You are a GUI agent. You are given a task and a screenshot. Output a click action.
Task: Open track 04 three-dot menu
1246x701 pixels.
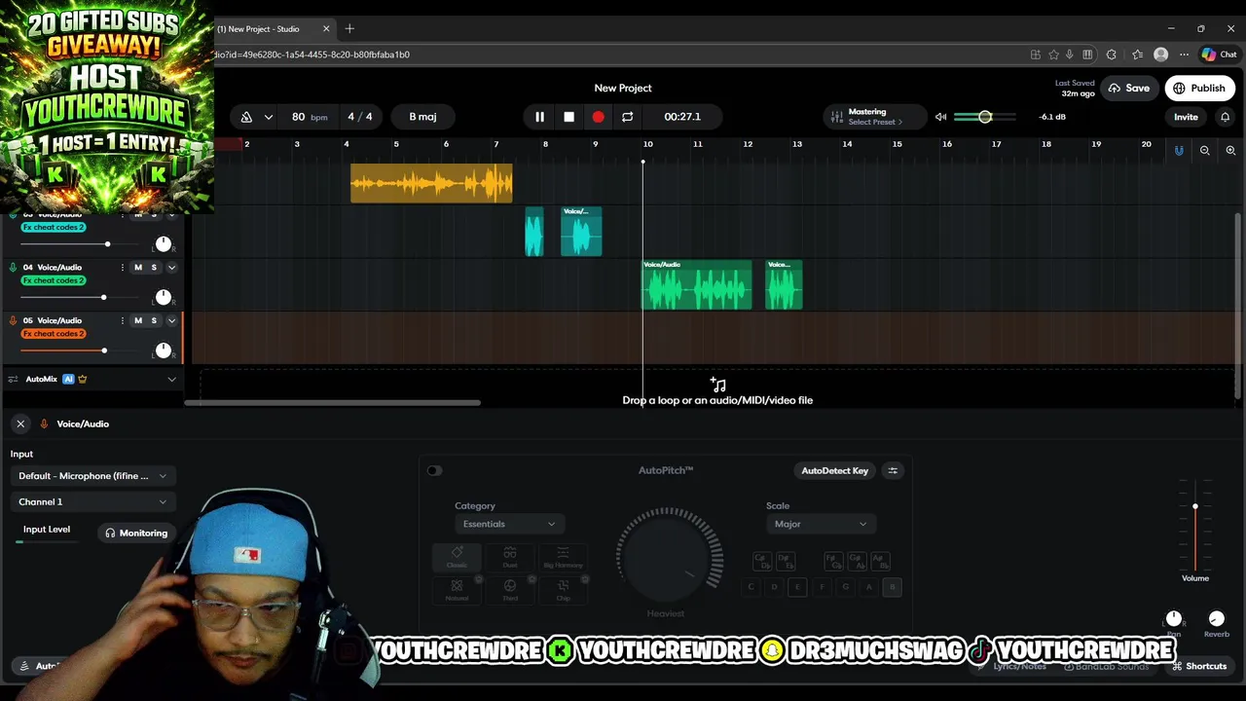pos(123,268)
